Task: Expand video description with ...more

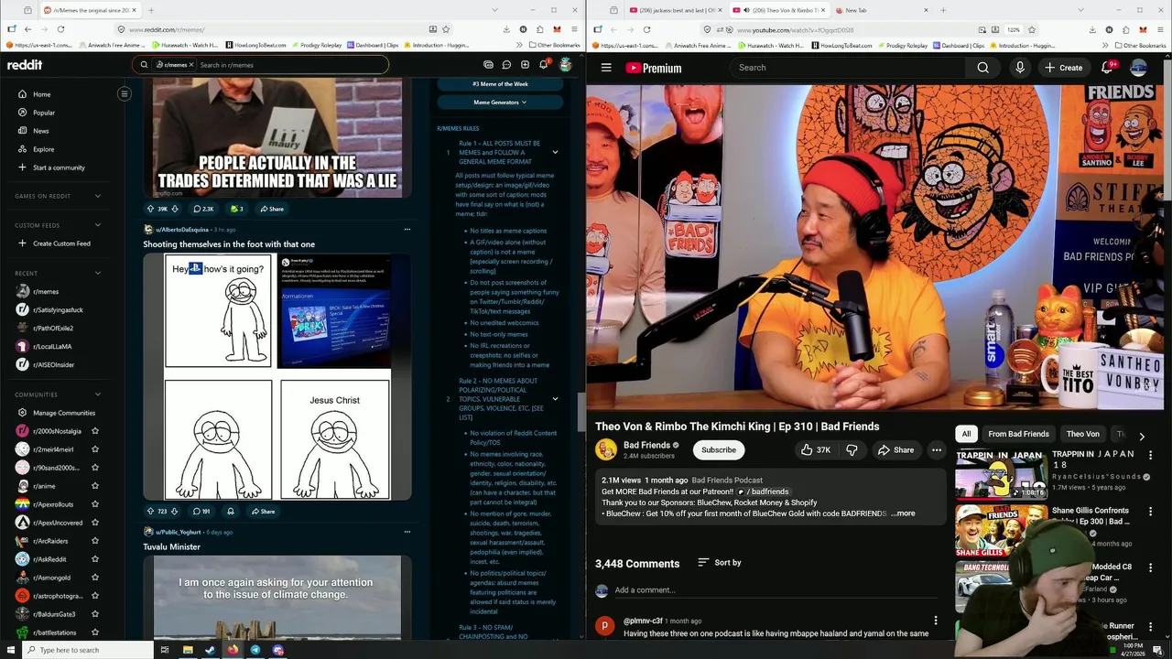Action: (x=904, y=513)
